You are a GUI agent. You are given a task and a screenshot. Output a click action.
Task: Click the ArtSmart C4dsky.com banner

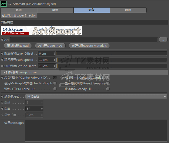click(41, 31)
